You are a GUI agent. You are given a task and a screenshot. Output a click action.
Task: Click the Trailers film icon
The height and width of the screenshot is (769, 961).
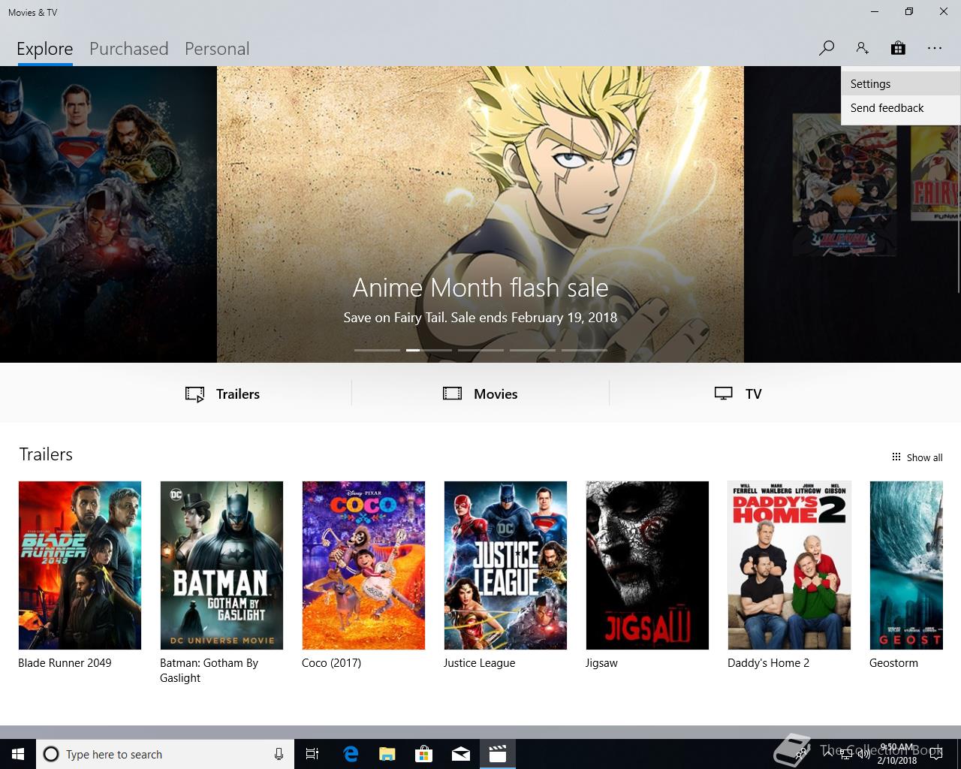point(195,394)
